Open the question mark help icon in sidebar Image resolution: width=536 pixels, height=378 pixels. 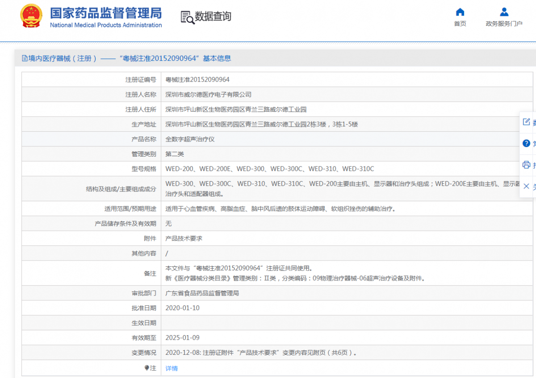527,143
